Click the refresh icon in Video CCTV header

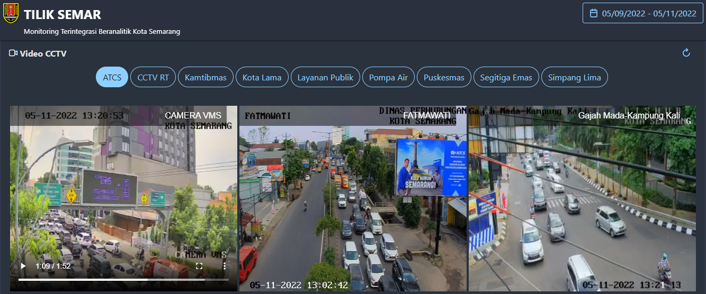coord(686,53)
